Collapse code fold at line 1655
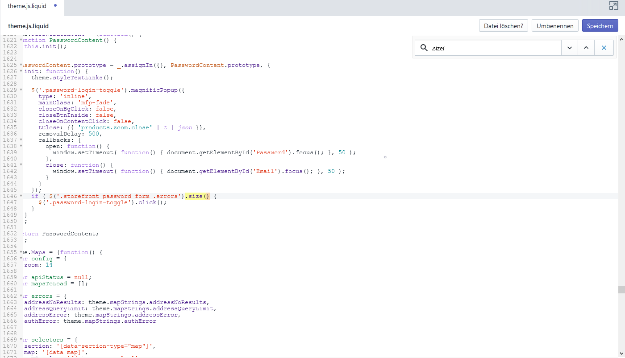 pyautogui.click(x=21, y=252)
